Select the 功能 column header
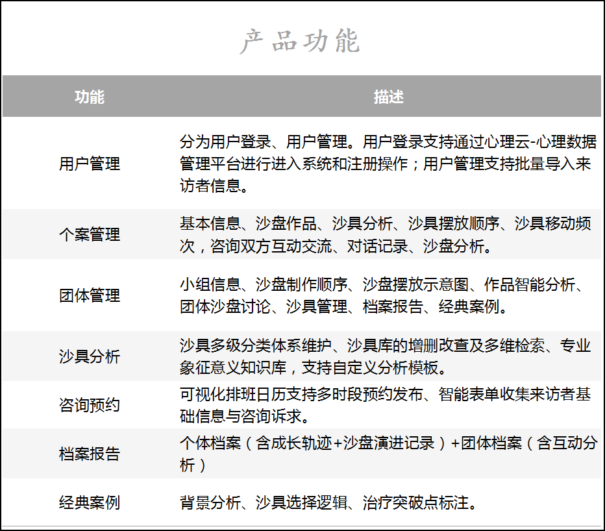The width and height of the screenshot is (605, 531). 90,97
